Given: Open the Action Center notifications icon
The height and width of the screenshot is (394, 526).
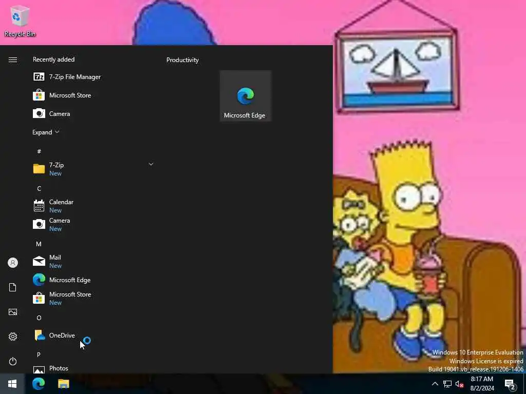Looking at the screenshot, I should click(x=510, y=384).
